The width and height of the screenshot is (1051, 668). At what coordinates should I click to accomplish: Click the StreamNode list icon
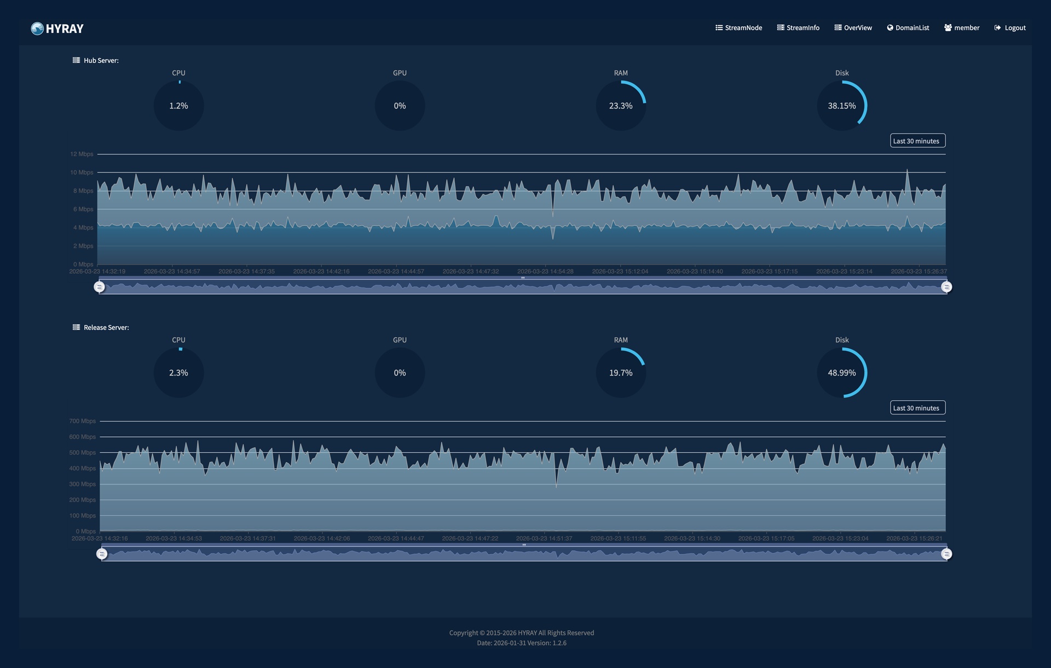(719, 27)
